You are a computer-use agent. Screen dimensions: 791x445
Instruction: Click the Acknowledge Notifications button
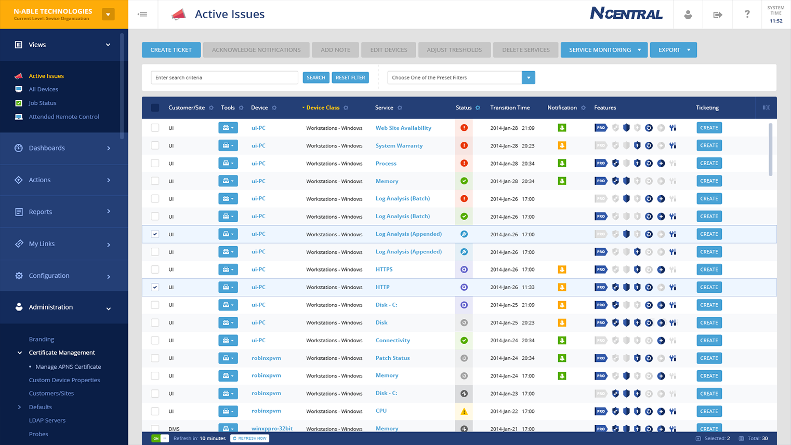coord(256,50)
